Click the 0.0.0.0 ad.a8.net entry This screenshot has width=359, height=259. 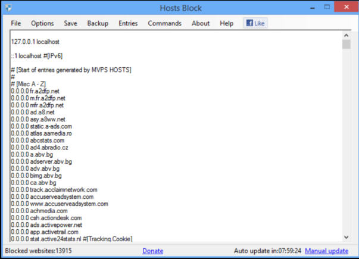point(33,112)
